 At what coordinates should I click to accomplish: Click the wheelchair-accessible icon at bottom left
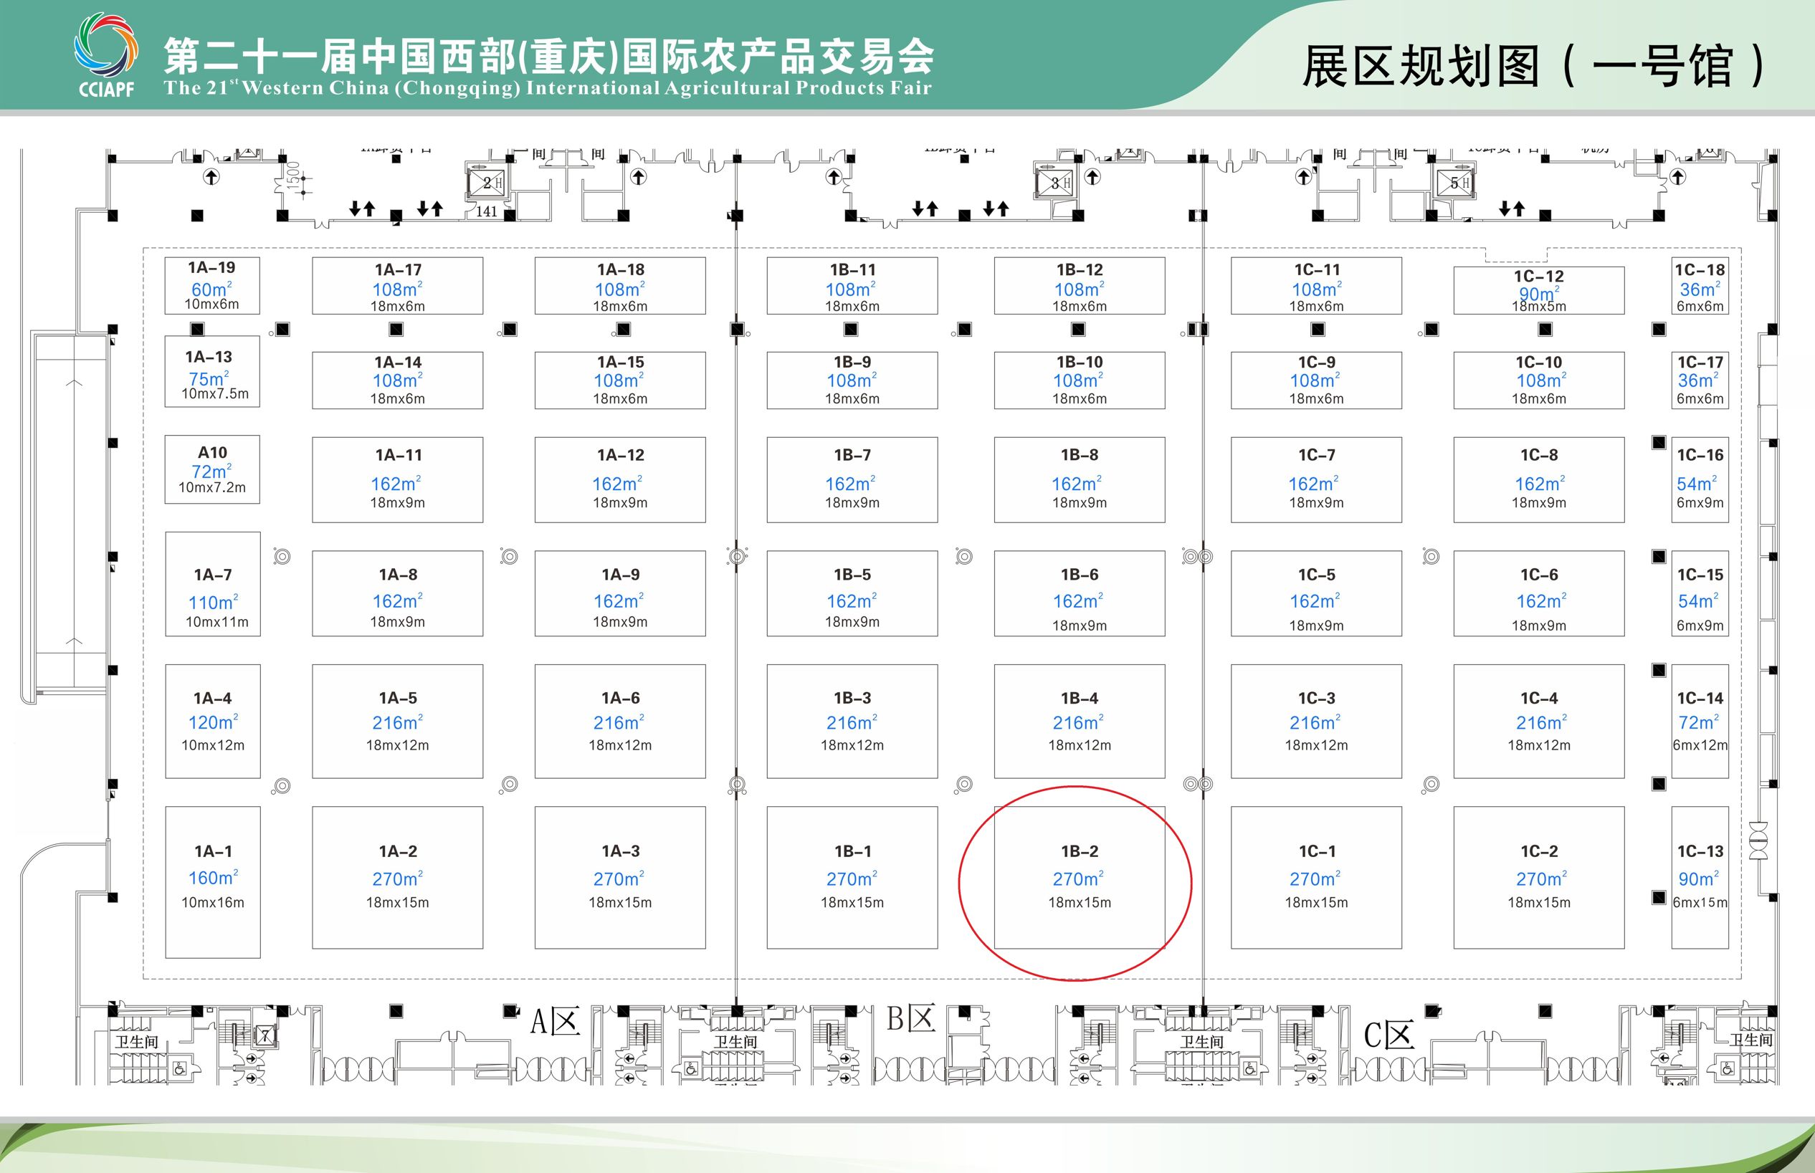tap(180, 1068)
